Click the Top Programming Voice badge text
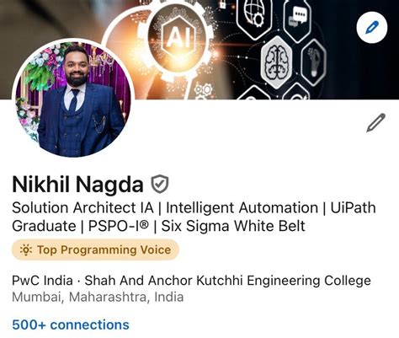 [104, 249]
